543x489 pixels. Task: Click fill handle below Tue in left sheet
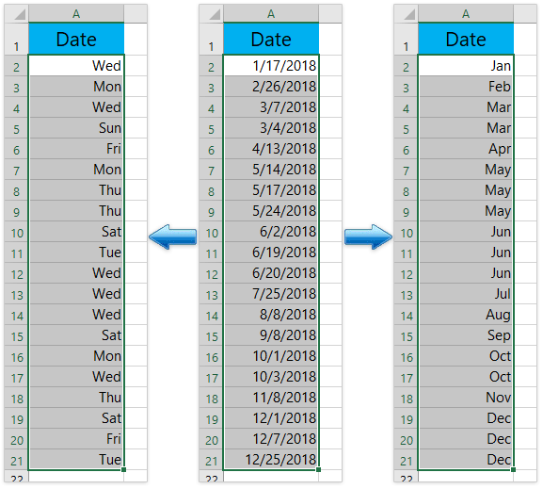pyautogui.click(x=124, y=469)
